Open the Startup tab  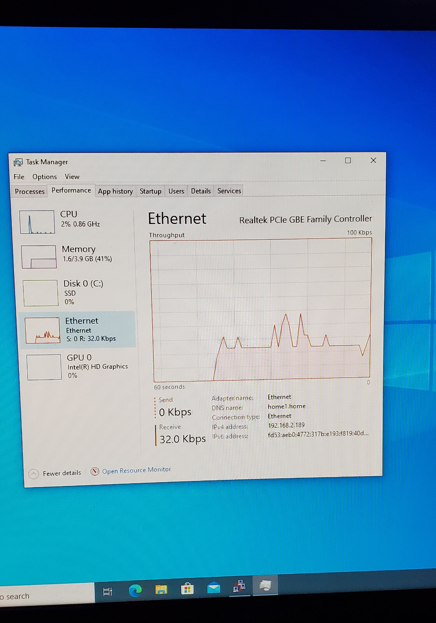coord(150,191)
